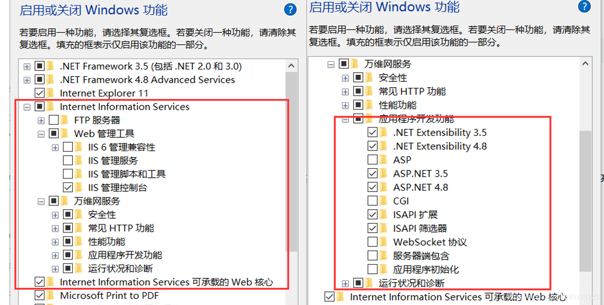The image size is (604, 305).
Task: Expand .NET Framework 3.5 node
Action: (x=27, y=66)
